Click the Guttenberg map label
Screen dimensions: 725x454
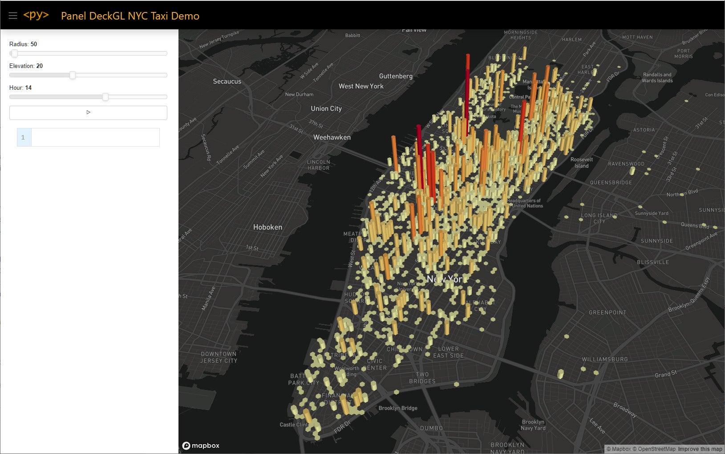pyautogui.click(x=396, y=76)
